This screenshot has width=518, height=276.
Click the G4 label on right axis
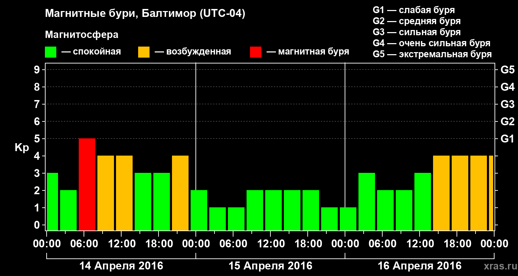click(507, 87)
